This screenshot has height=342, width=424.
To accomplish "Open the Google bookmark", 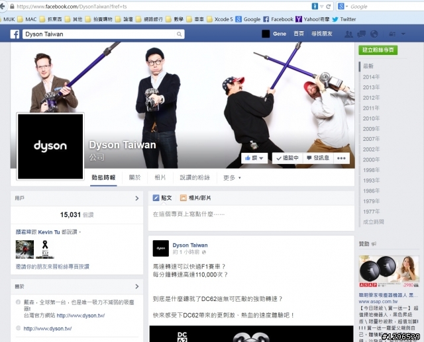I will [x=248, y=19].
